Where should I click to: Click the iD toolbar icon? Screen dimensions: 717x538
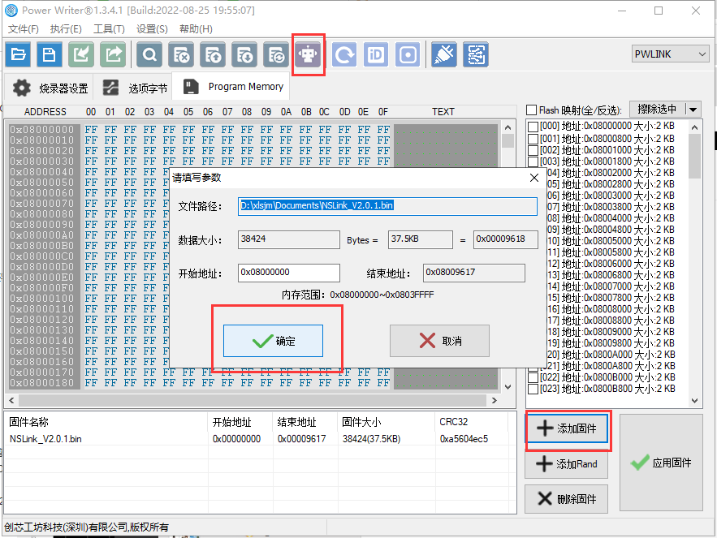click(376, 55)
